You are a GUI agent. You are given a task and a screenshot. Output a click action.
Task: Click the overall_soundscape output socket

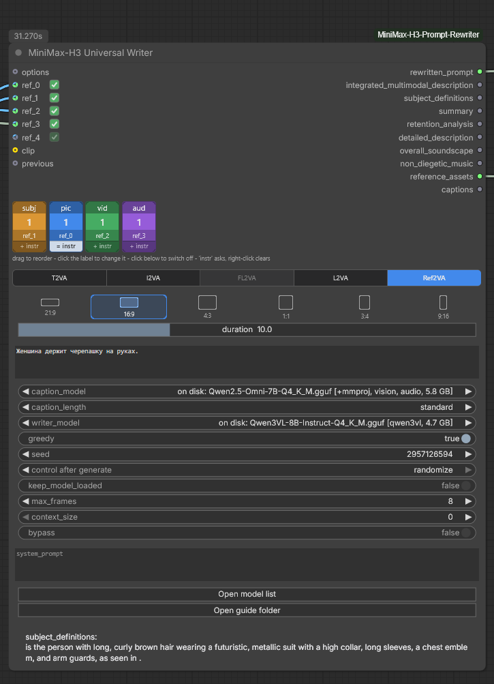(x=480, y=151)
